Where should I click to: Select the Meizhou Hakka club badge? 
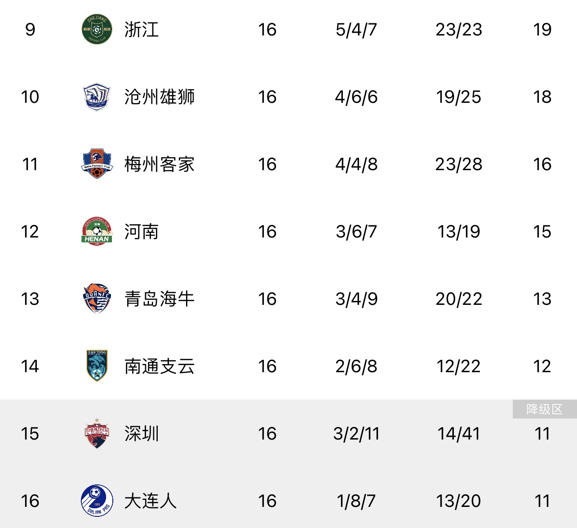click(x=97, y=164)
